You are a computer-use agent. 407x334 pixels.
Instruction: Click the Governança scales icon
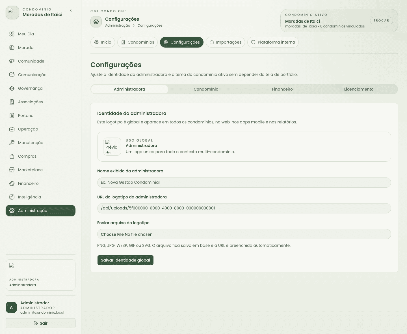coord(12,88)
